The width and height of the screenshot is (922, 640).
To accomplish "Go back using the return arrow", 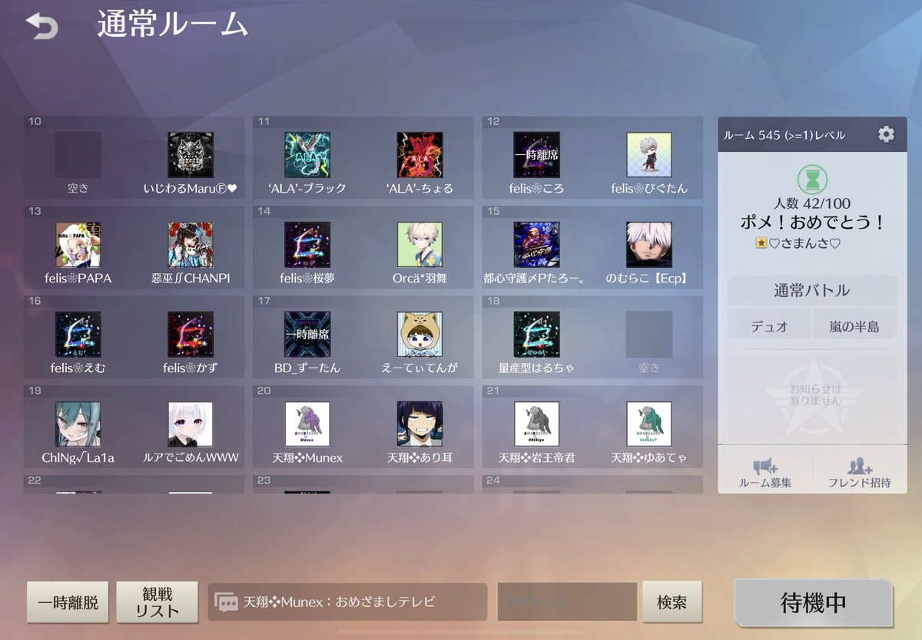I will pyautogui.click(x=41, y=27).
